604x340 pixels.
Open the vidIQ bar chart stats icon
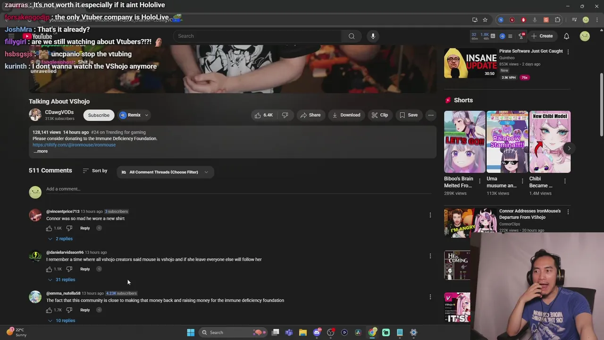coord(493,36)
